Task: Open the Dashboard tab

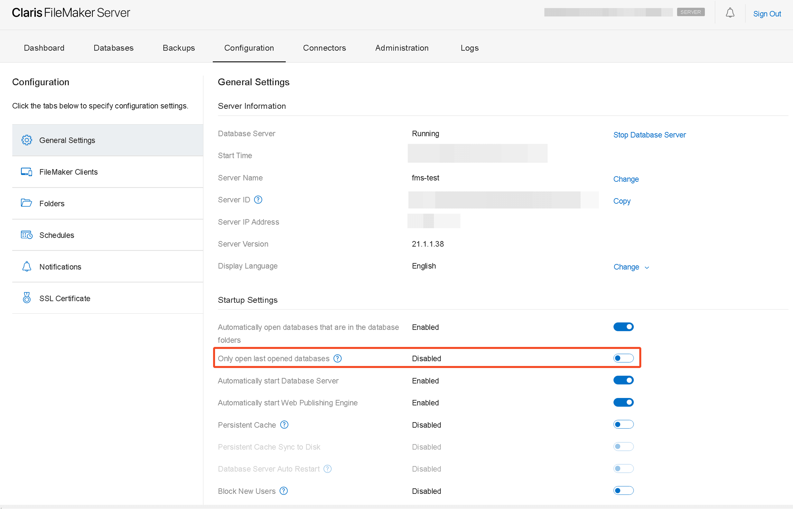Action: pyautogui.click(x=44, y=48)
